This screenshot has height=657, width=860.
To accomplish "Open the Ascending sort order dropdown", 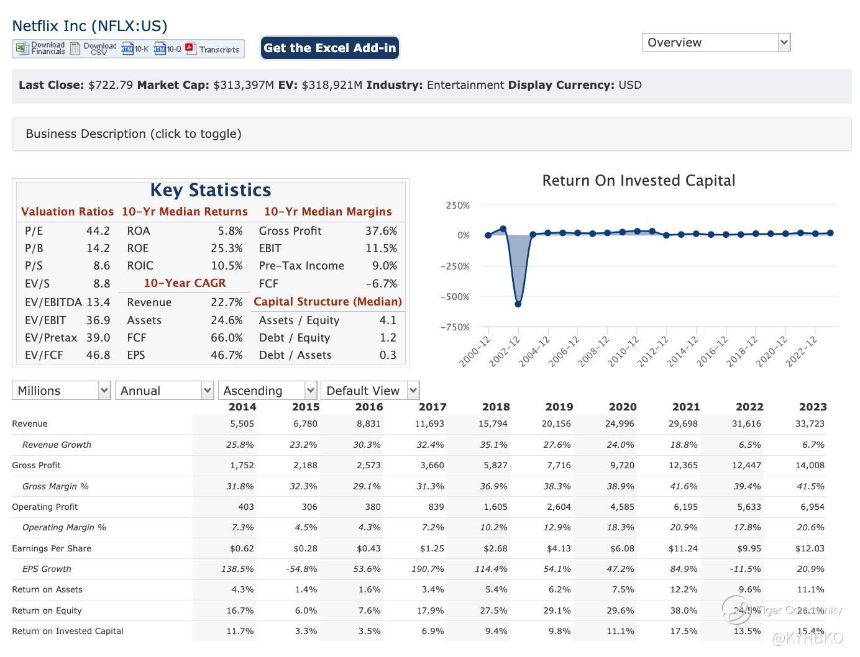I will (267, 391).
